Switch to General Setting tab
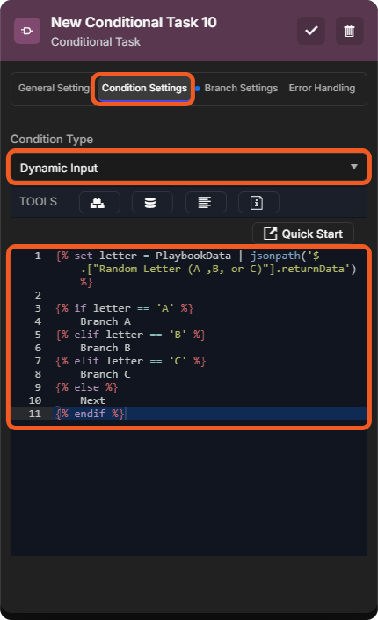The image size is (378, 620). coord(54,88)
